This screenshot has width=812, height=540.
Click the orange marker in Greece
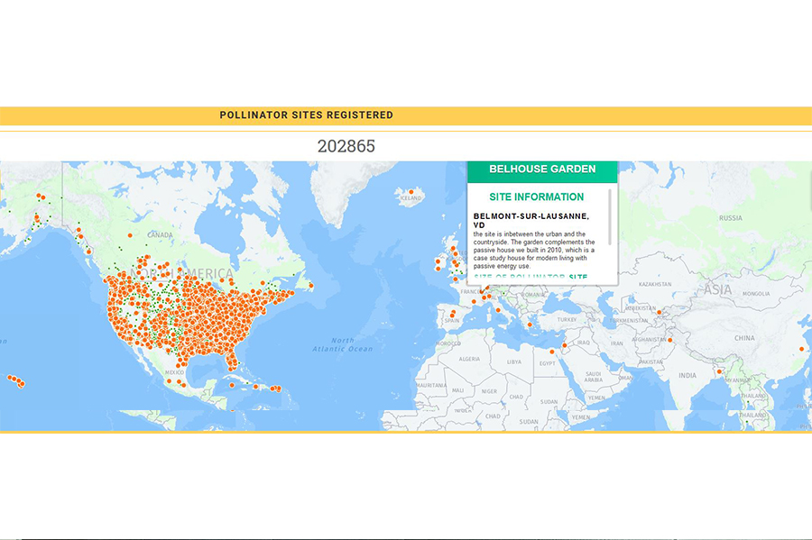tap(530, 325)
